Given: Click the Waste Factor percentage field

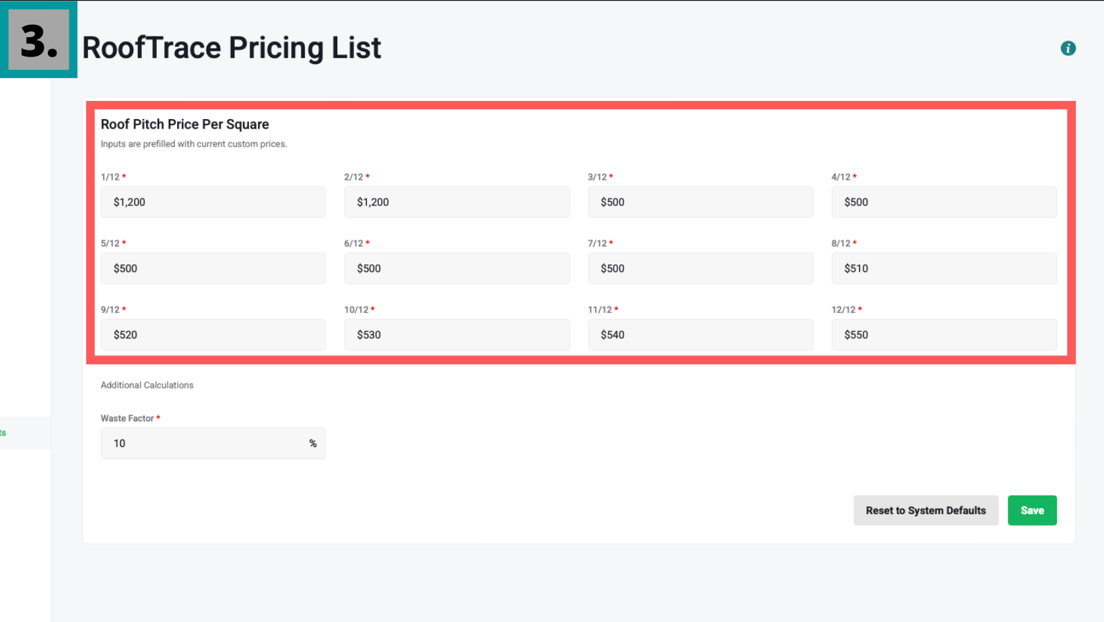Looking at the screenshot, I should click(x=202, y=444).
